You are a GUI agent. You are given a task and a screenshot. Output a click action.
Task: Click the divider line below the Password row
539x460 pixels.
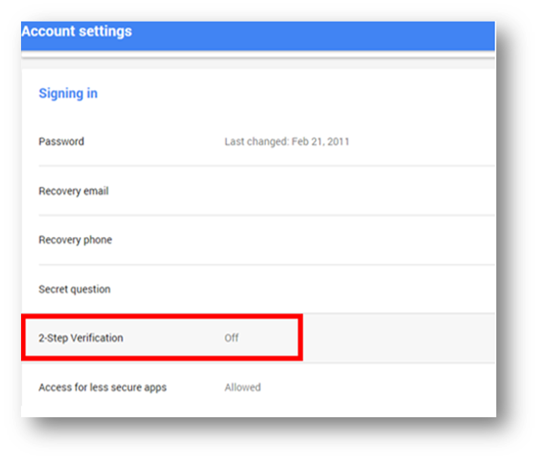coord(267,166)
